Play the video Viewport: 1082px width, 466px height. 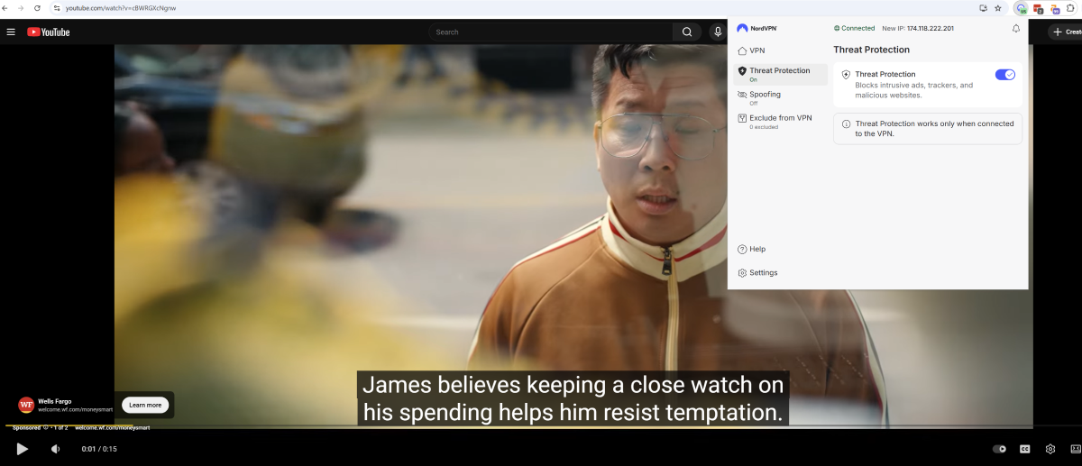click(x=23, y=449)
